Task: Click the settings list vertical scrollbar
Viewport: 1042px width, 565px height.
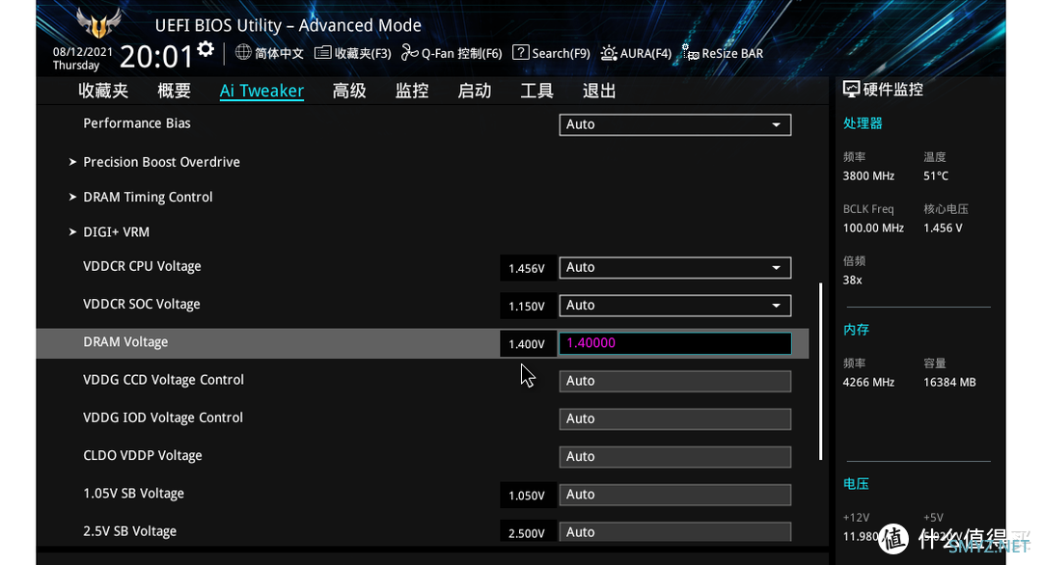Action: click(821, 371)
